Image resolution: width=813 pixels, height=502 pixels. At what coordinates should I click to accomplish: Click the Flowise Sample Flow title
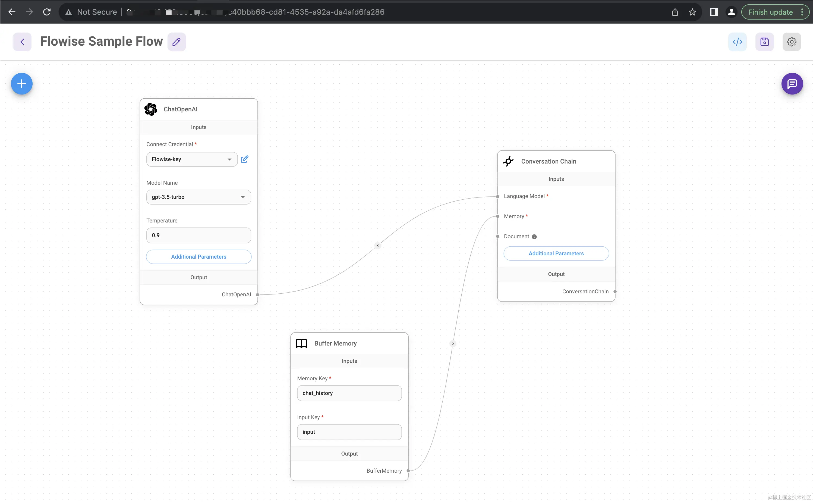pos(102,42)
